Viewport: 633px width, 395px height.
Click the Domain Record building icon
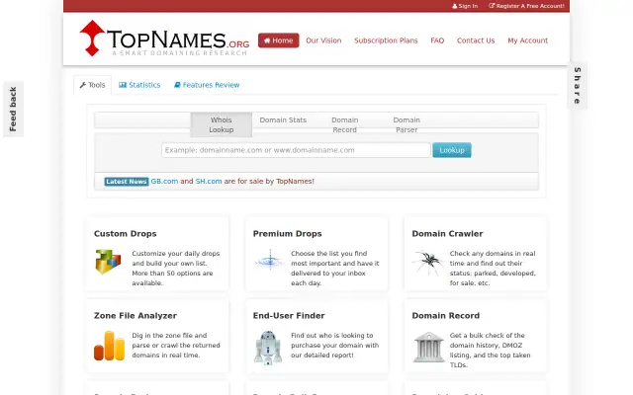tap(428, 347)
